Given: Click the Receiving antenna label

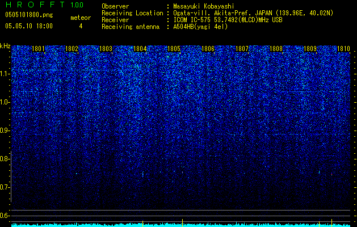Looking at the screenshot, I should (131, 27).
